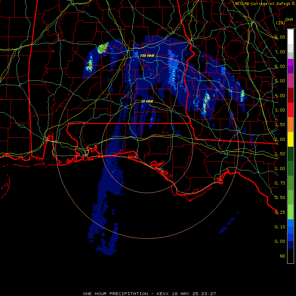Click the '0.10' scale label
Image resolution: width=296 pixels, height=296 pixels.
(280, 227)
